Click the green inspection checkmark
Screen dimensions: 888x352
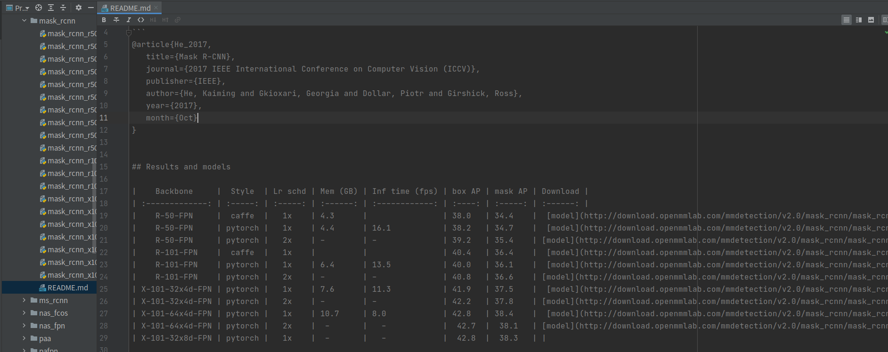click(886, 32)
